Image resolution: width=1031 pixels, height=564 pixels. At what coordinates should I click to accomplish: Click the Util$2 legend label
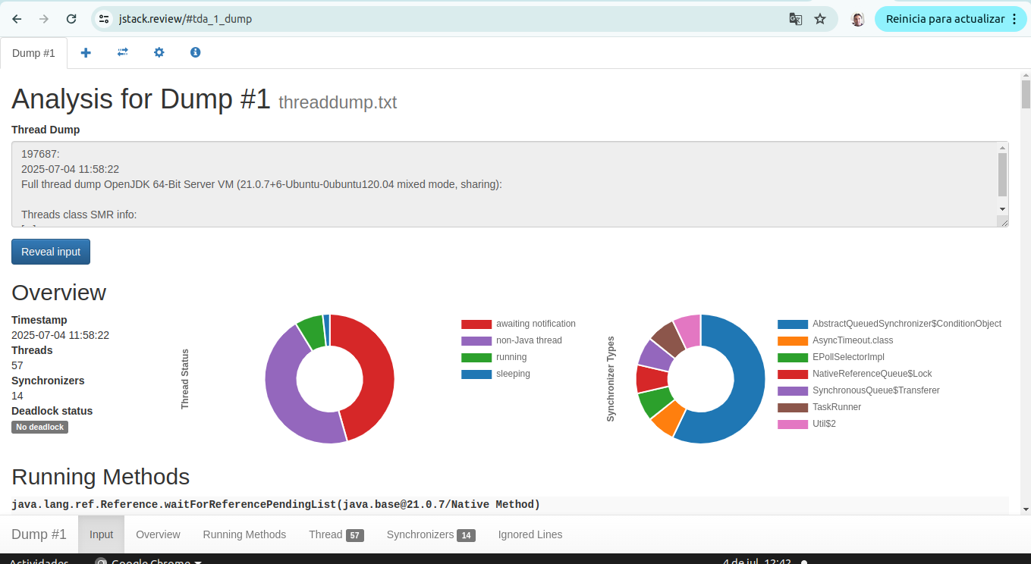(x=824, y=424)
